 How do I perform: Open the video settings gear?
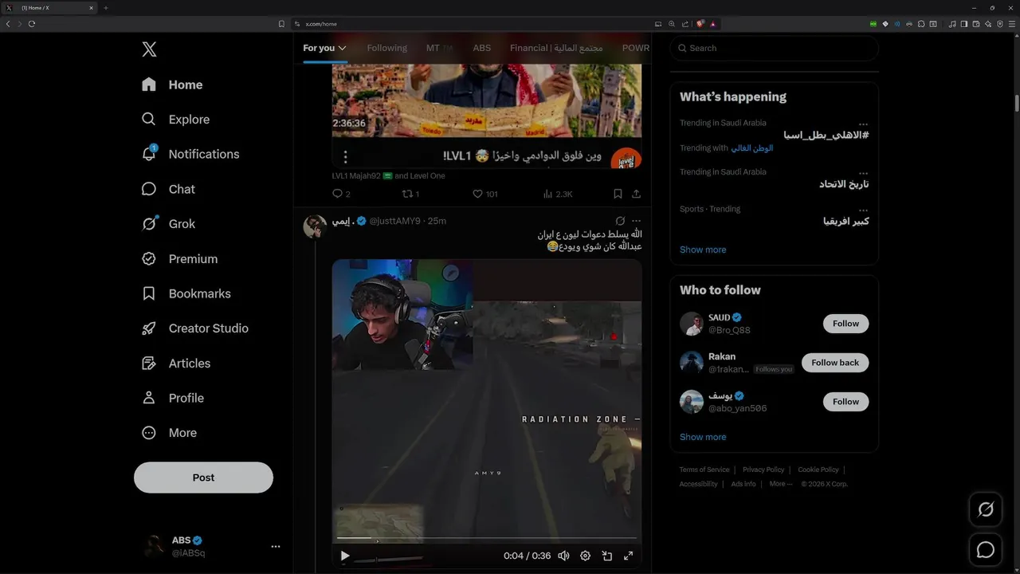585,556
